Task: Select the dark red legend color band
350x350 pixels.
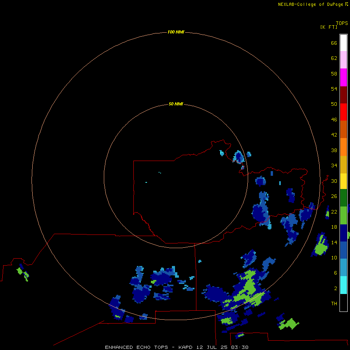Action: pyautogui.click(x=343, y=94)
